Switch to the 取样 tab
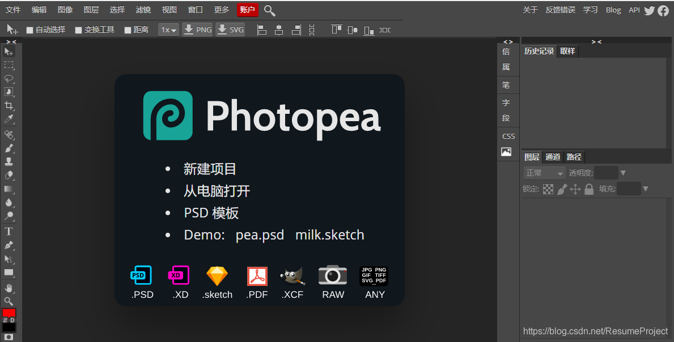Screen dimensions: 674x342 click(567, 51)
